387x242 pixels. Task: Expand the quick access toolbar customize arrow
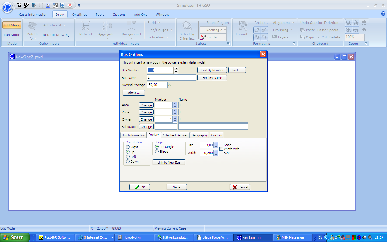79,5
